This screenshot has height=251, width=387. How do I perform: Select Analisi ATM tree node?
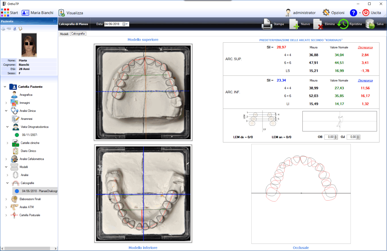[x=27, y=207]
